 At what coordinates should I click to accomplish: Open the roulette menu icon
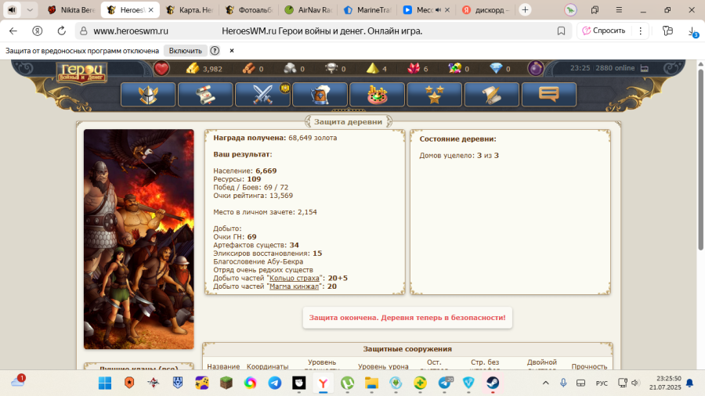(x=377, y=94)
